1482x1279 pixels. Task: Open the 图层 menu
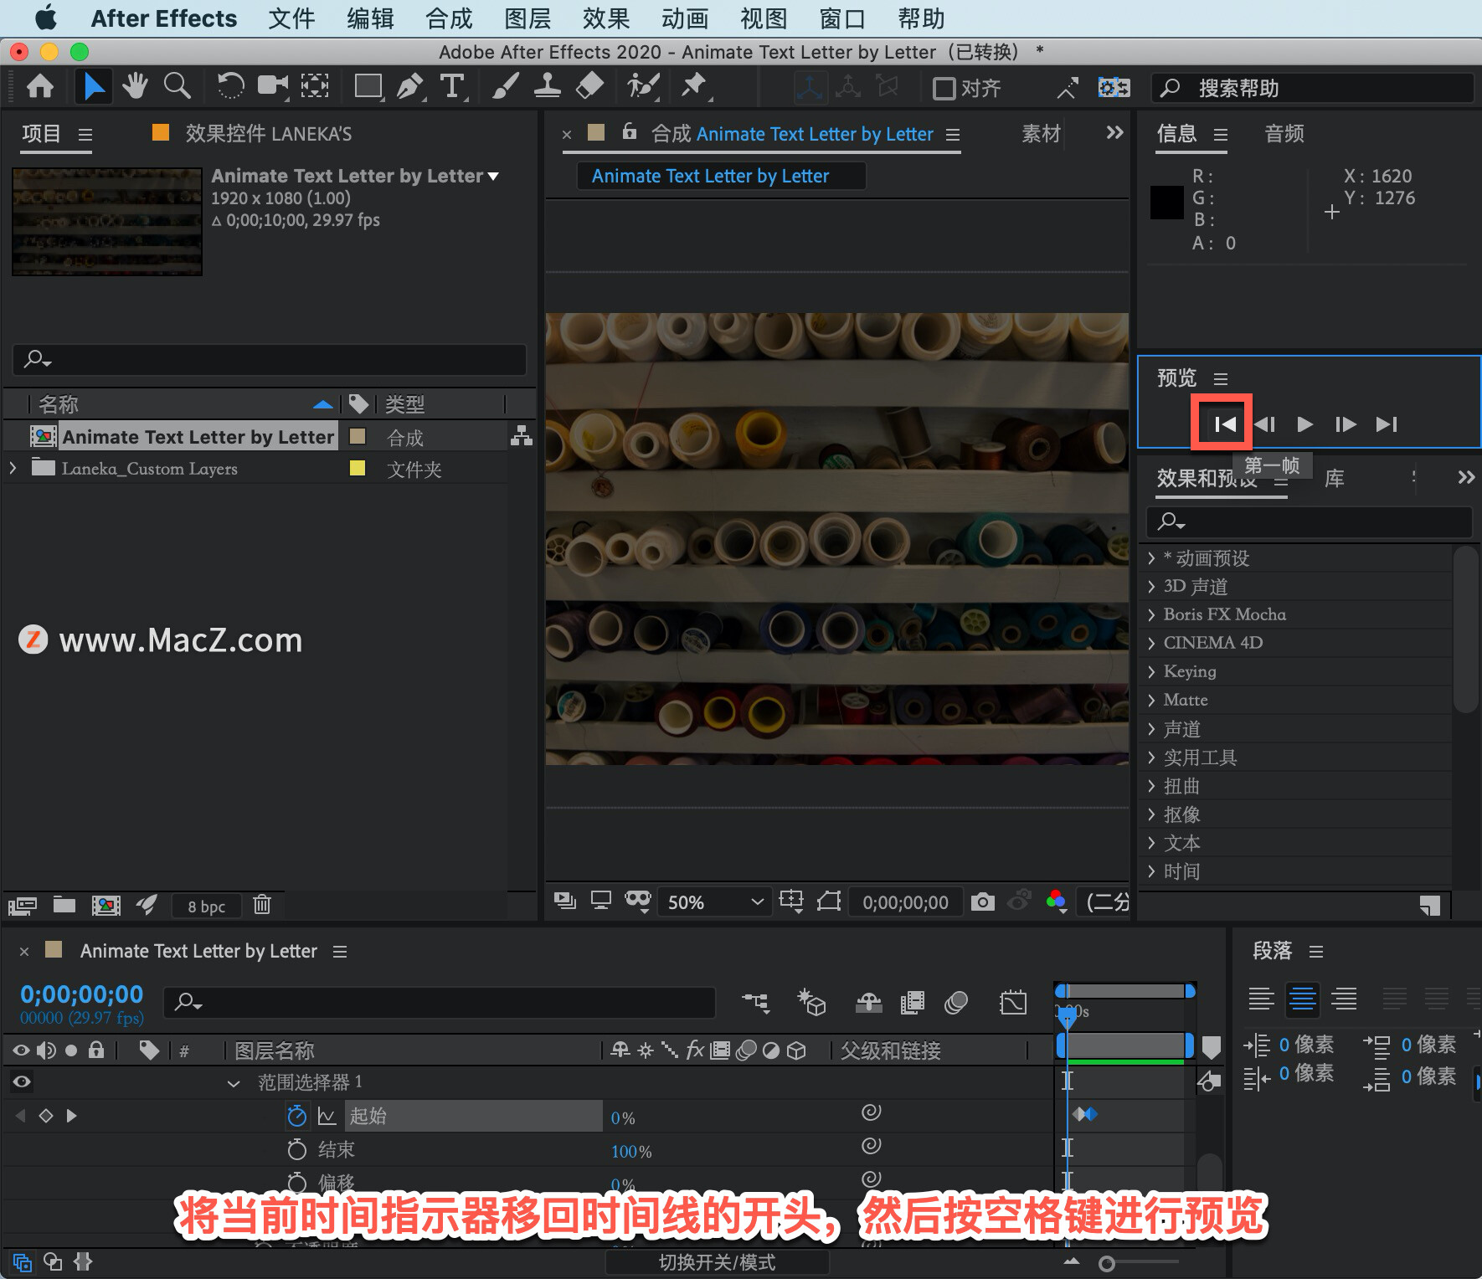pyautogui.click(x=527, y=18)
